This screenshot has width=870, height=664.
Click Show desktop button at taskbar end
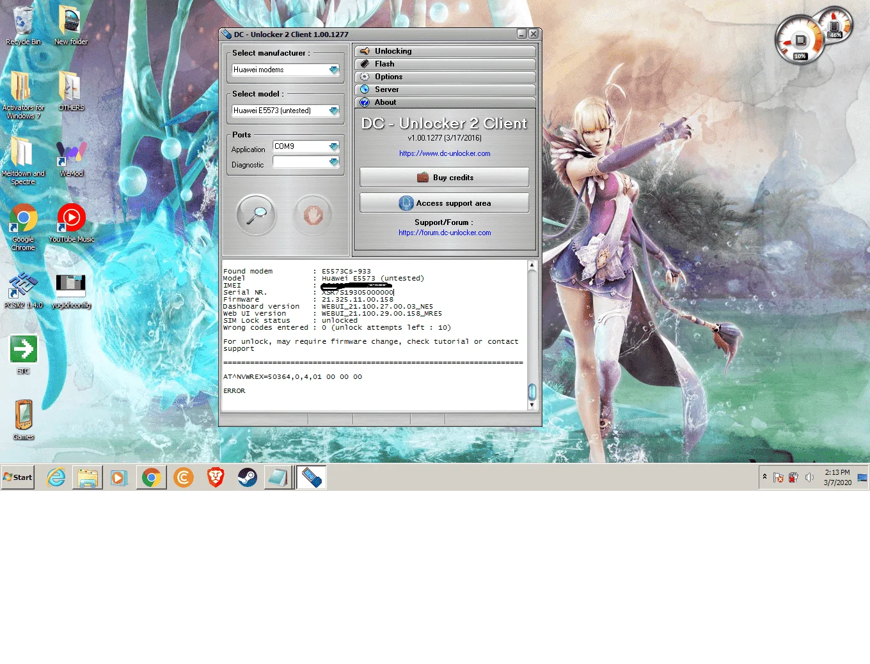coord(862,477)
